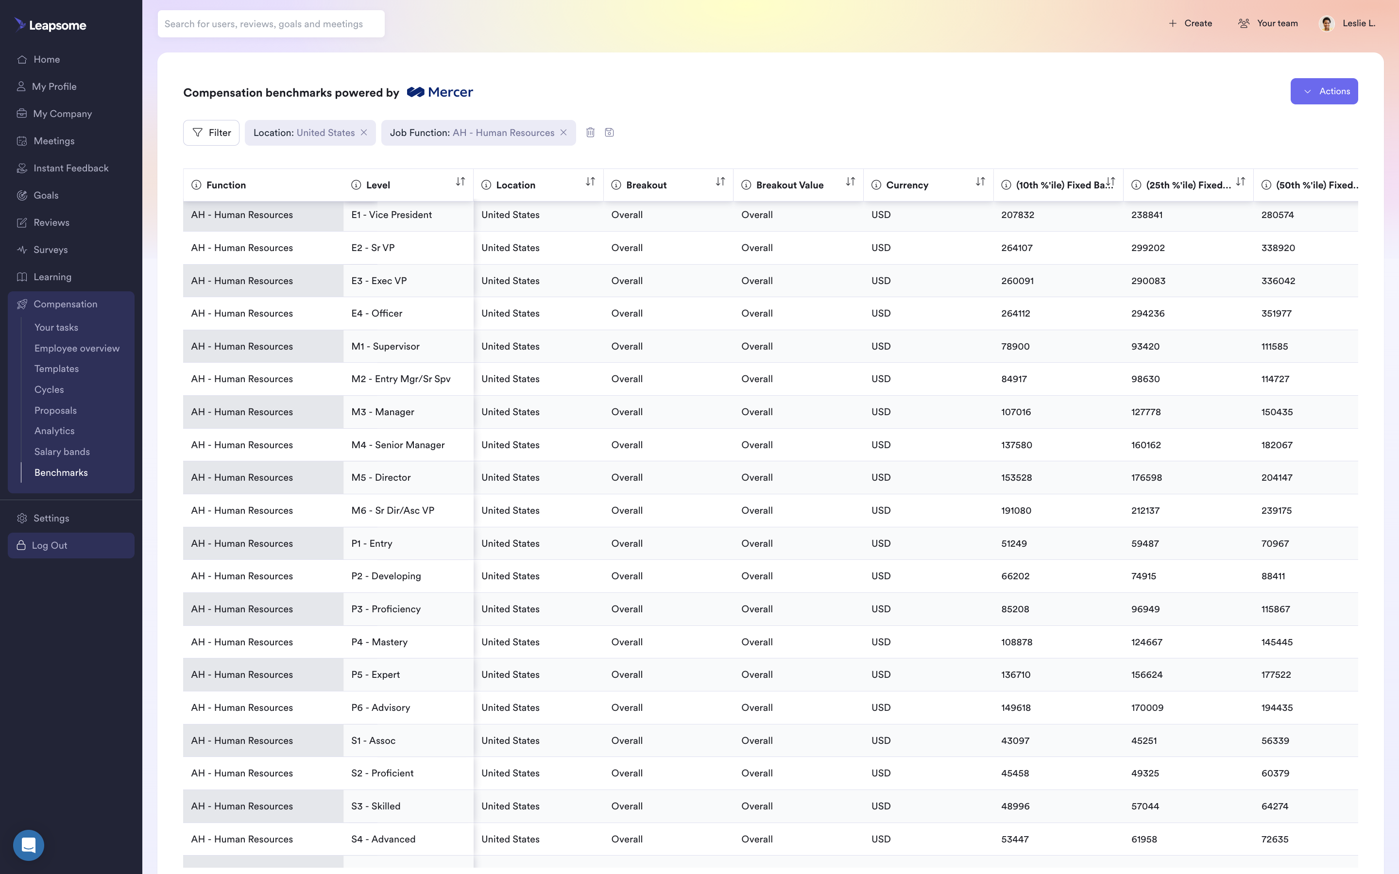This screenshot has width=1399, height=874.
Task: Click the Compensation sidebar icon
Action: coord(22,304)
